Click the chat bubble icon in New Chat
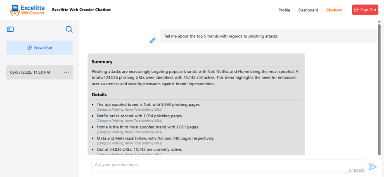 [30, 48]
